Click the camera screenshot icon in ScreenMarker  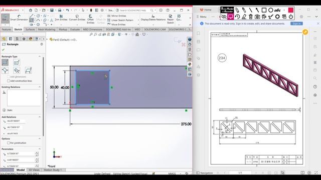[257, 16]
